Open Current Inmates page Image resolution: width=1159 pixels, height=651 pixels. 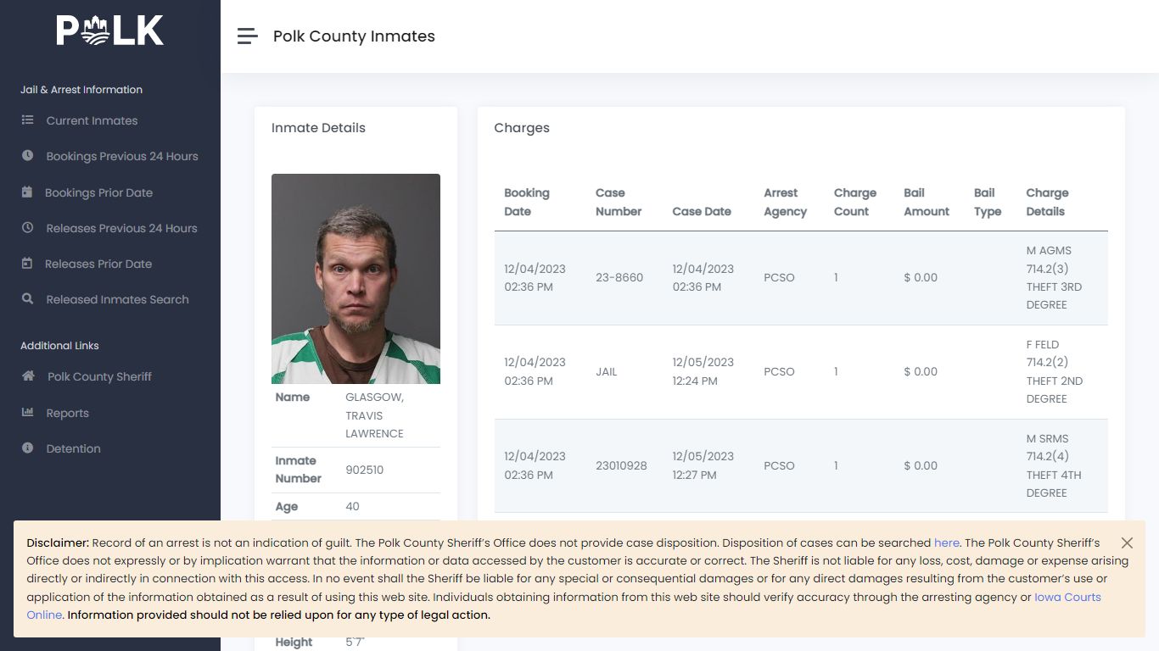click(92, 120)
